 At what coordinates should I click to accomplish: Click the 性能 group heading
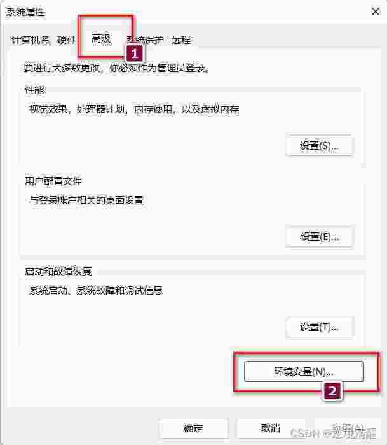[34, 90]
